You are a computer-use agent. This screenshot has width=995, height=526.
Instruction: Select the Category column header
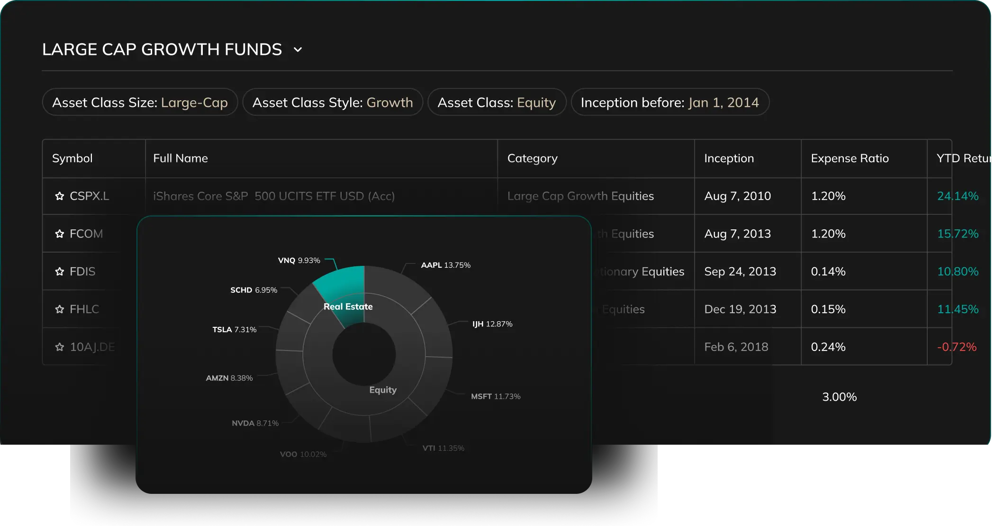coord(532,158)
